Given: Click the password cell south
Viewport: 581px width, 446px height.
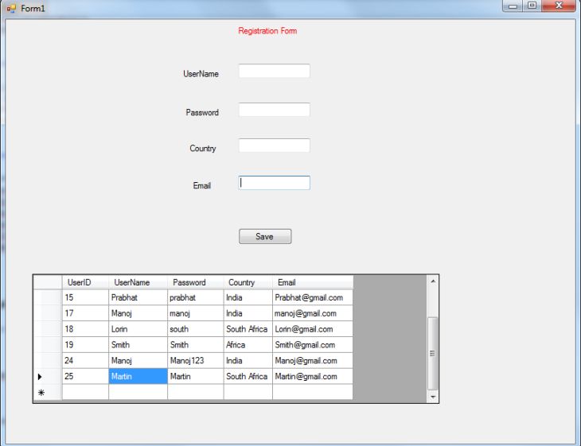Looking at the screenshot, I should (196, 329).
